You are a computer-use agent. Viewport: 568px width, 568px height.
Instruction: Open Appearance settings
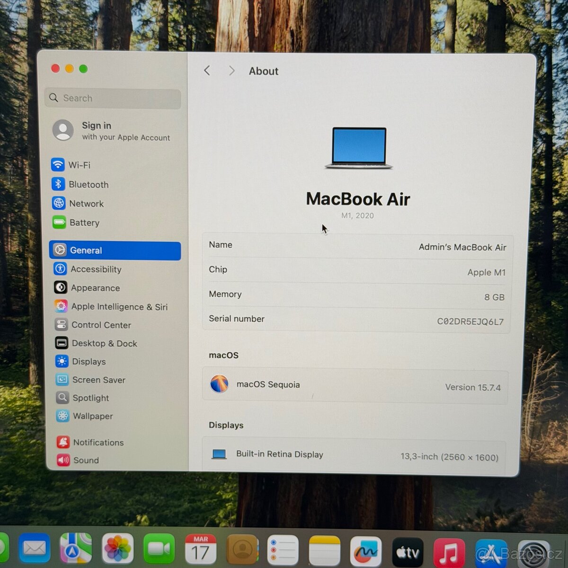(x=87, y=288)
